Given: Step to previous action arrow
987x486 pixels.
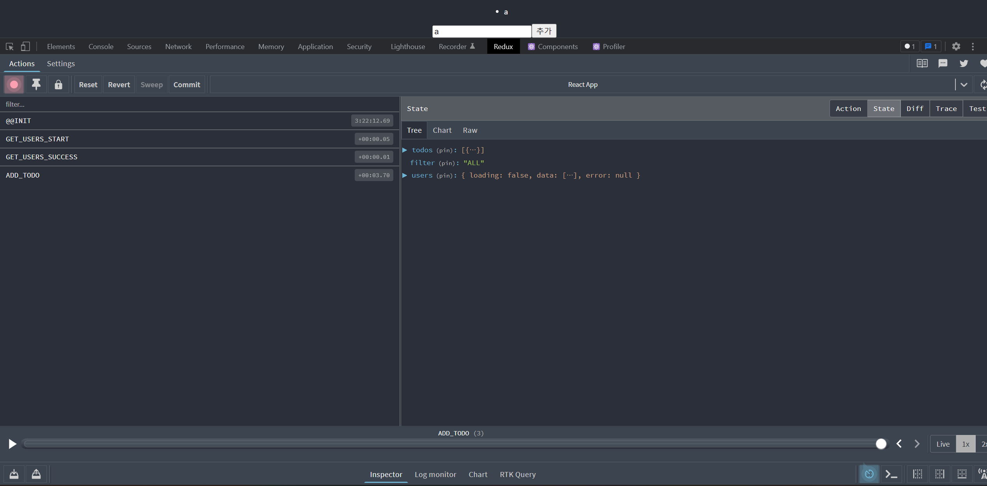Looking at the screenshot, I should 899,444.
